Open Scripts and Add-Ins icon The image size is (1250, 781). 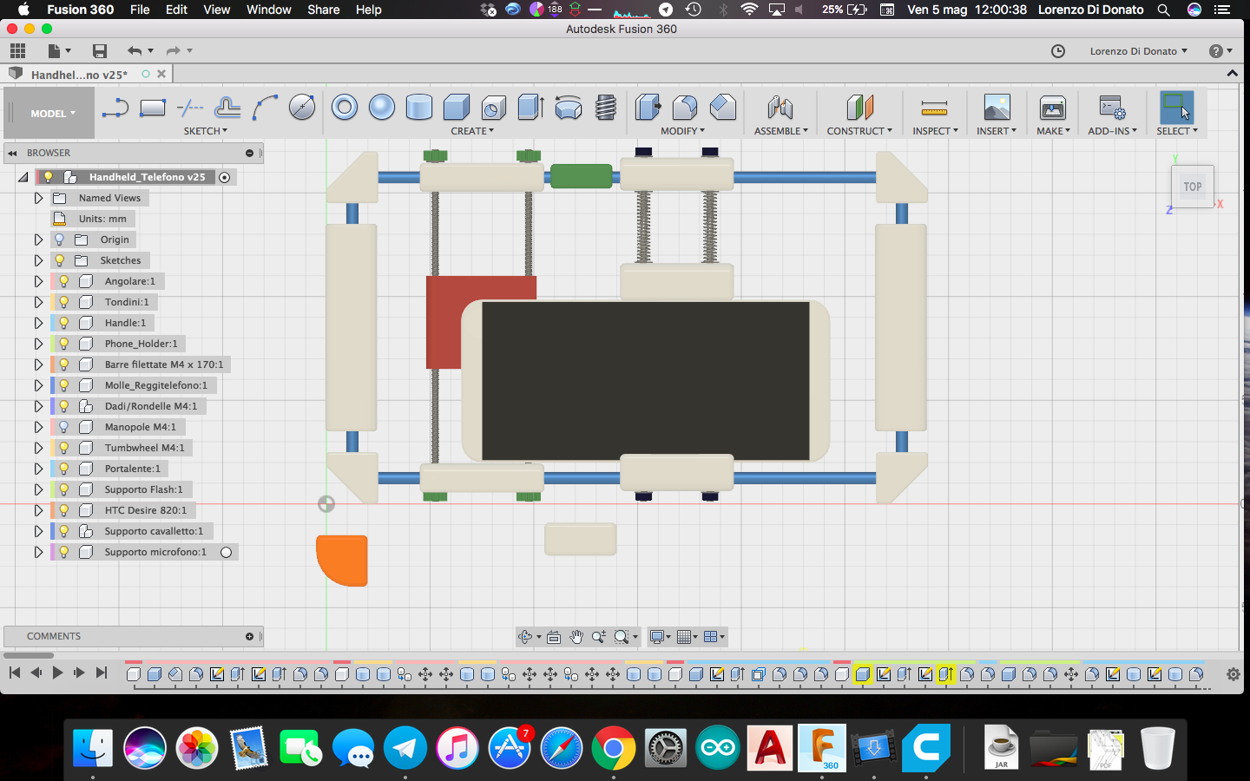tap(1112, 108)
